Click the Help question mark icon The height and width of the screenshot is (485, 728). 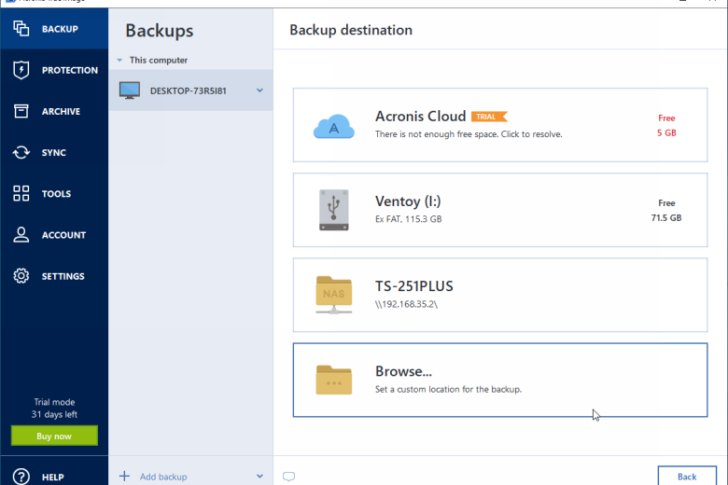(x=21, y=477)
